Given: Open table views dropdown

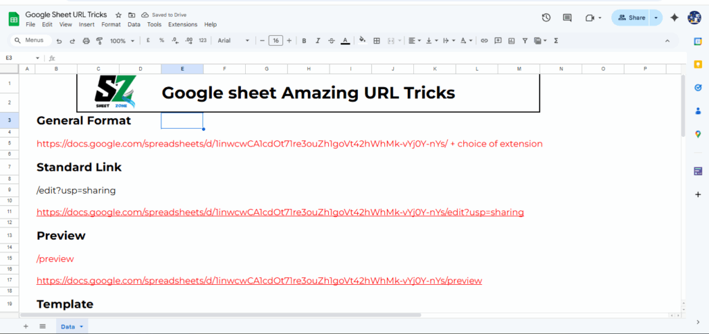Looking at the screenshot, I should 540,41.
